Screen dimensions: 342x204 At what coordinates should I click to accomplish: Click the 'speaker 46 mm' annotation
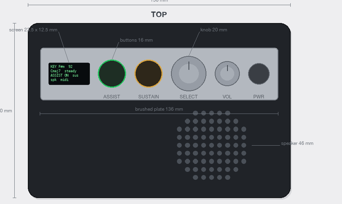pos(297,143)
